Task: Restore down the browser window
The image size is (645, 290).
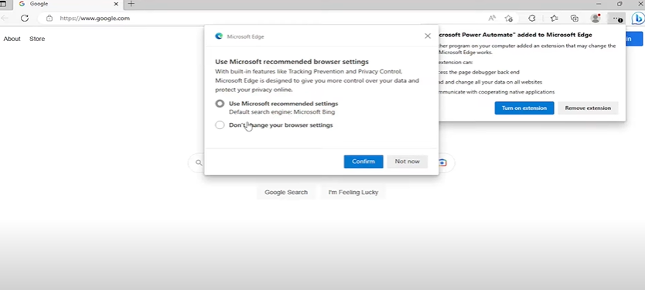Action: [619, 4]
